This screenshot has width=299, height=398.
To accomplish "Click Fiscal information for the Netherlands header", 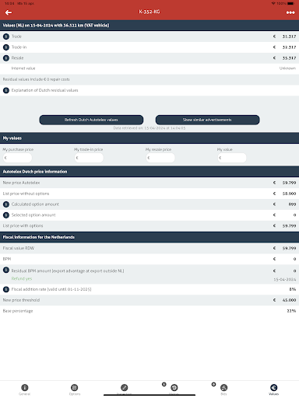I will click(149, 237).
